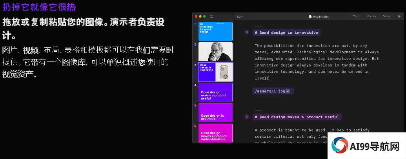Click the slide 3 number marker in the editor
The image size is (406, 159).
click(x=246, y=33)
